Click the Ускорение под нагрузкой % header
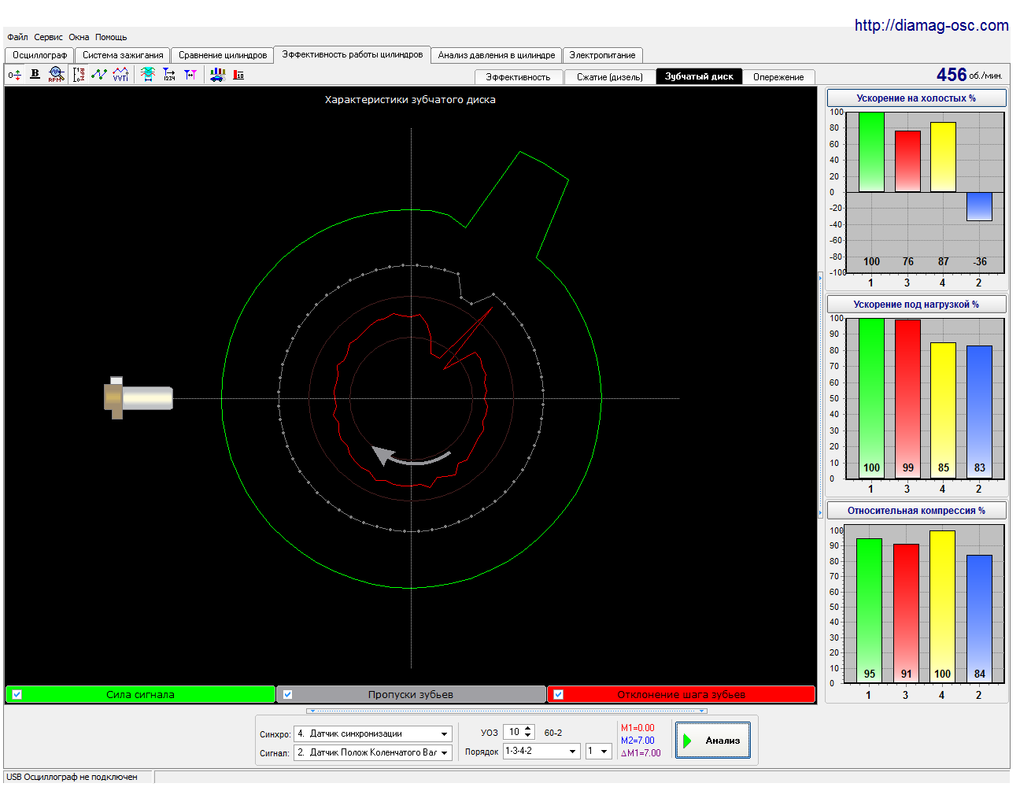Screen dimensions: 1020x787 point(916,305)
